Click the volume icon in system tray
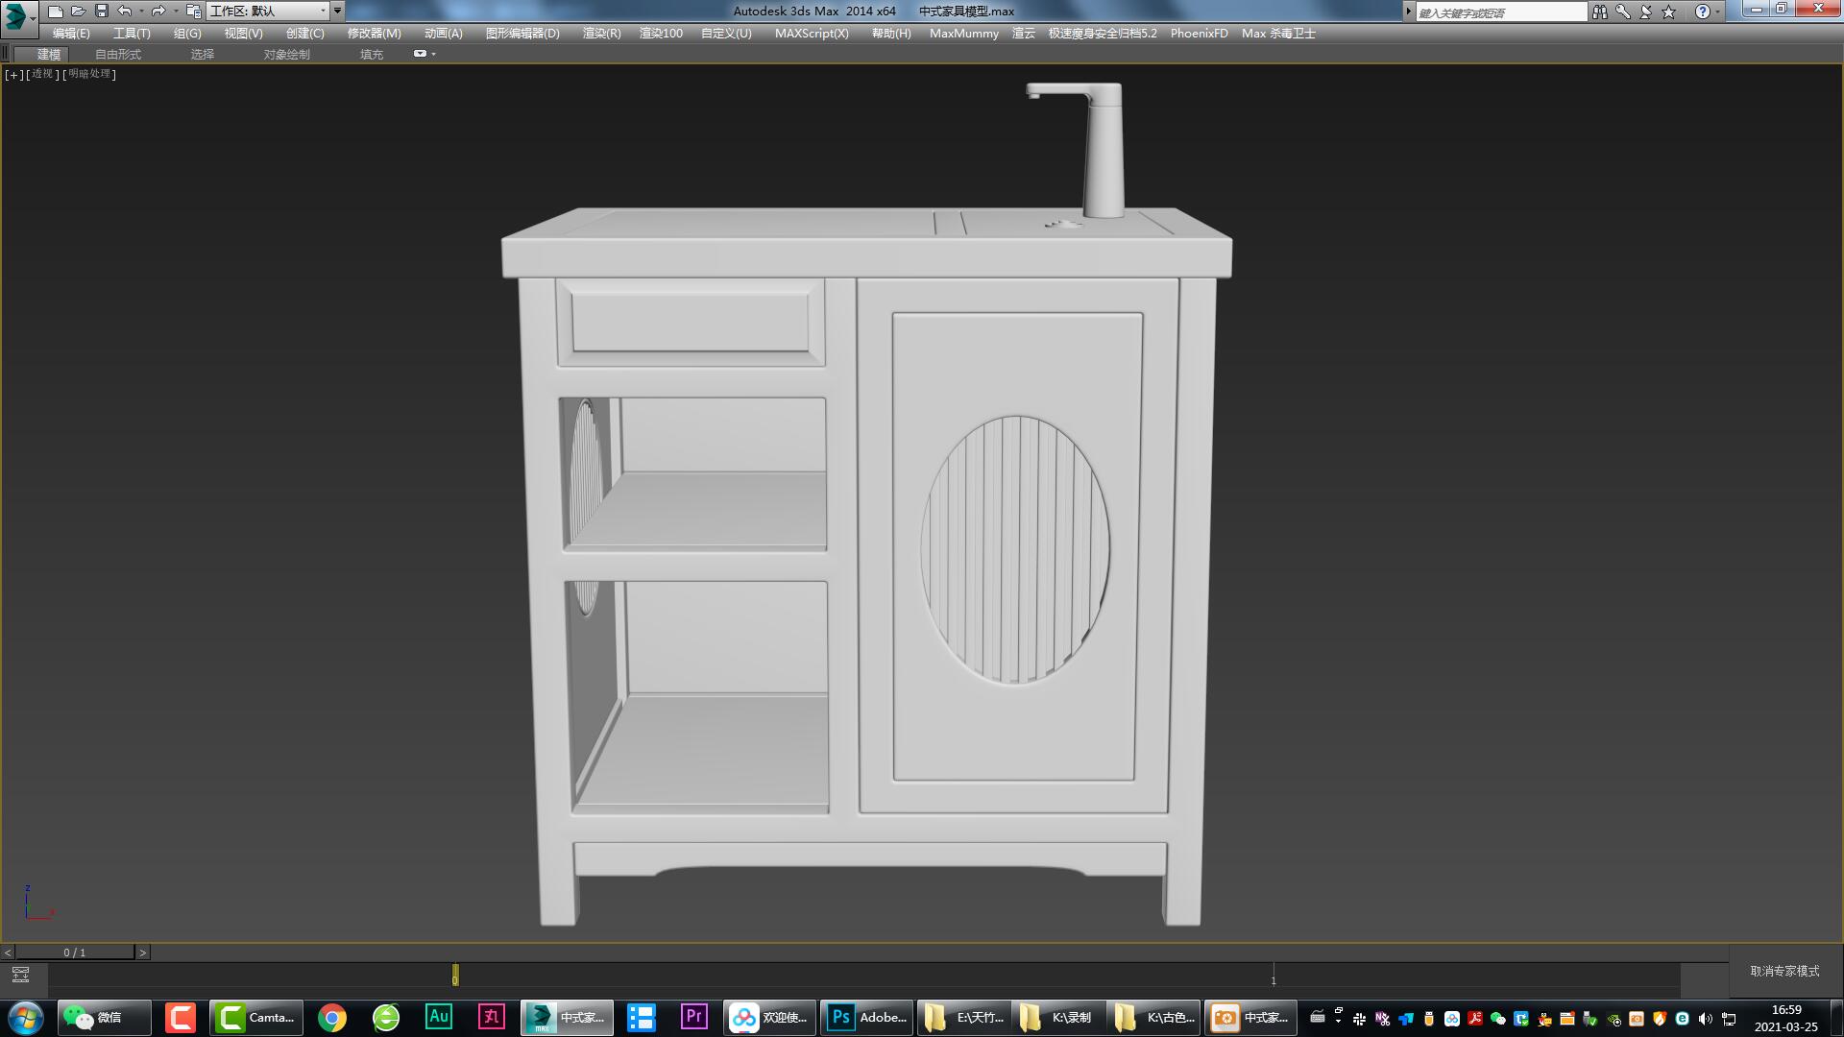Screen dimensions: 1844x1037 pyautogui.click(x=1706, y=1017)
